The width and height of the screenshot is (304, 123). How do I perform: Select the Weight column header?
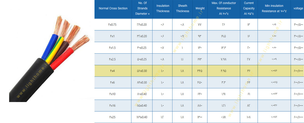pos(200,8)
